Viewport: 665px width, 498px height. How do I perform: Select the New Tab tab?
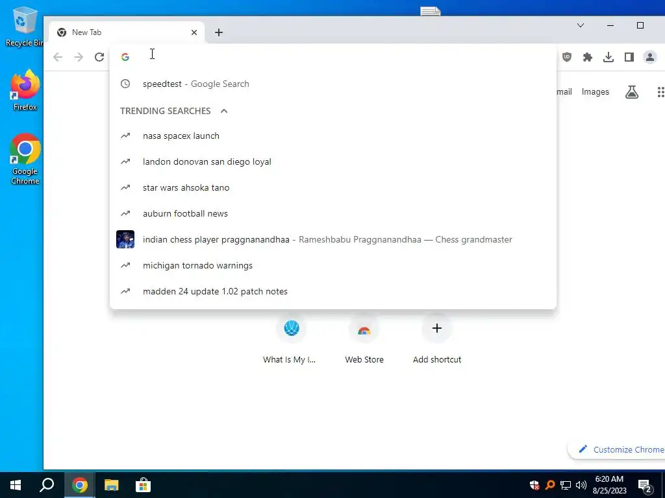[127, 32]
